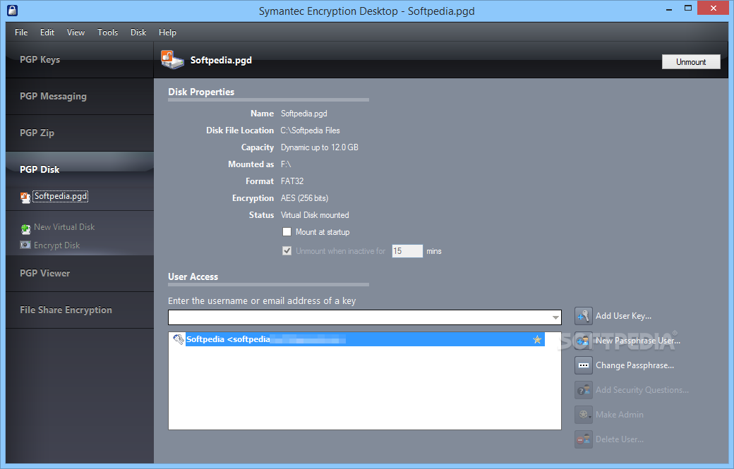Click the Make Admin icon
Screen dimensions: 734x469
(583, 415)
